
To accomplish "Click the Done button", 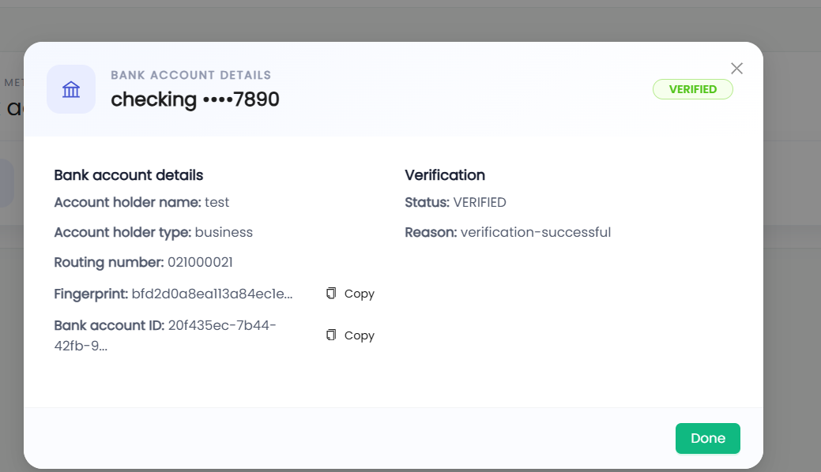I will (x=707, y=439).
